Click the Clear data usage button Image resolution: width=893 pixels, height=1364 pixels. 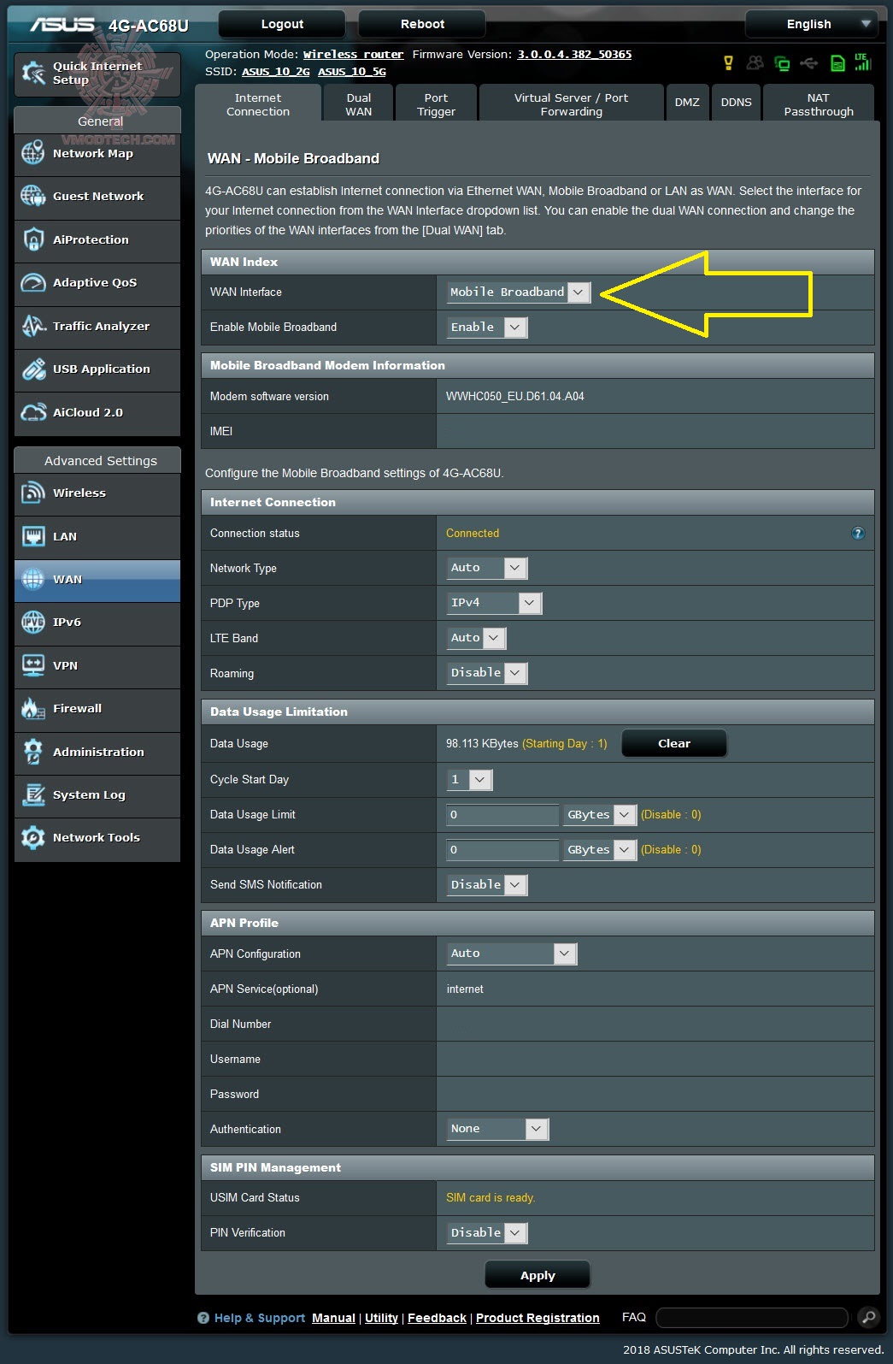(x=674, y=743)
